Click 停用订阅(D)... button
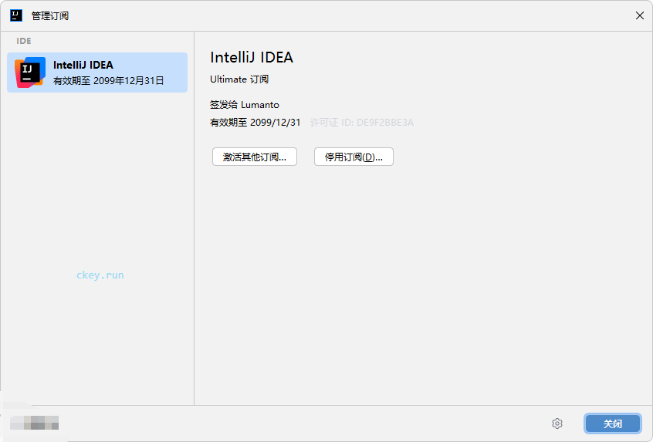This screenshot has width=653, height=442. (x=354, y=157)
